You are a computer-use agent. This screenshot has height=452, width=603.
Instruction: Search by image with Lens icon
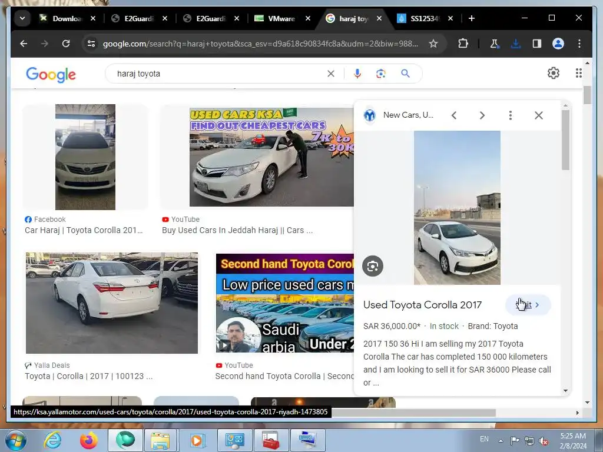[381, 74]
